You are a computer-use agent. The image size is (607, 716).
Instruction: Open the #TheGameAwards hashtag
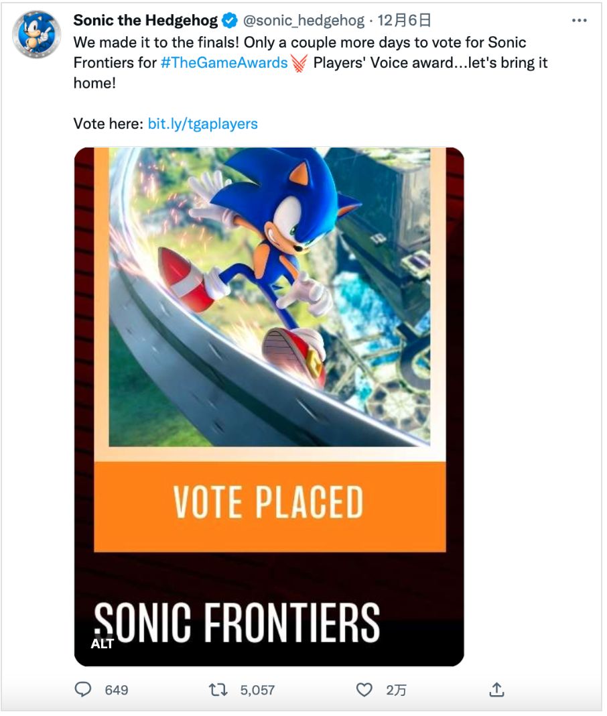[x=224, y=64]
